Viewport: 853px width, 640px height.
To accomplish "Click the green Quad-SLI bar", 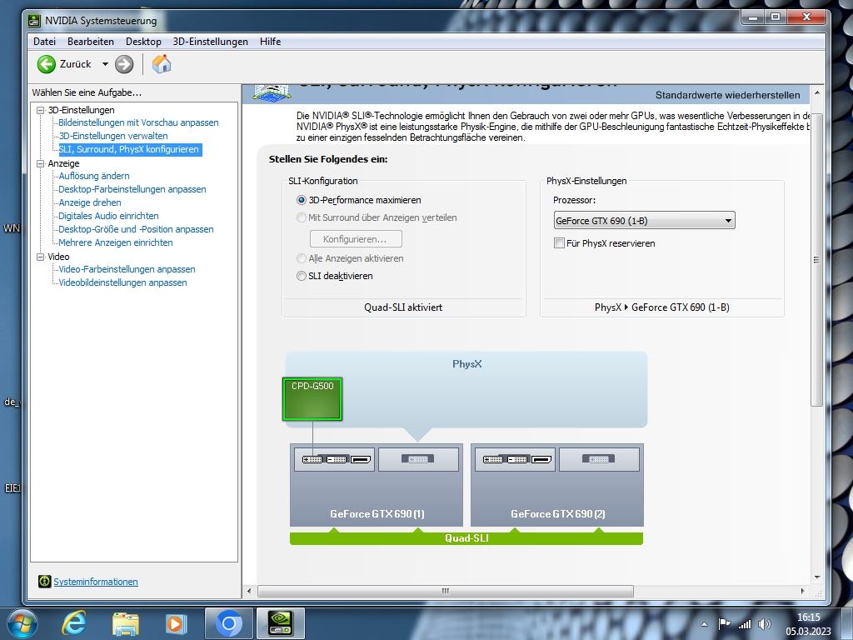I will tap(466, 538).
